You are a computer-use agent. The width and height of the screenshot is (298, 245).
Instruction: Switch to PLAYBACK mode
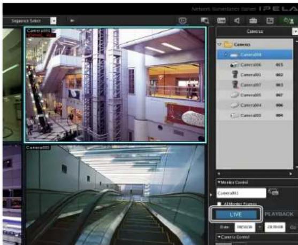(x=279, y=214)
